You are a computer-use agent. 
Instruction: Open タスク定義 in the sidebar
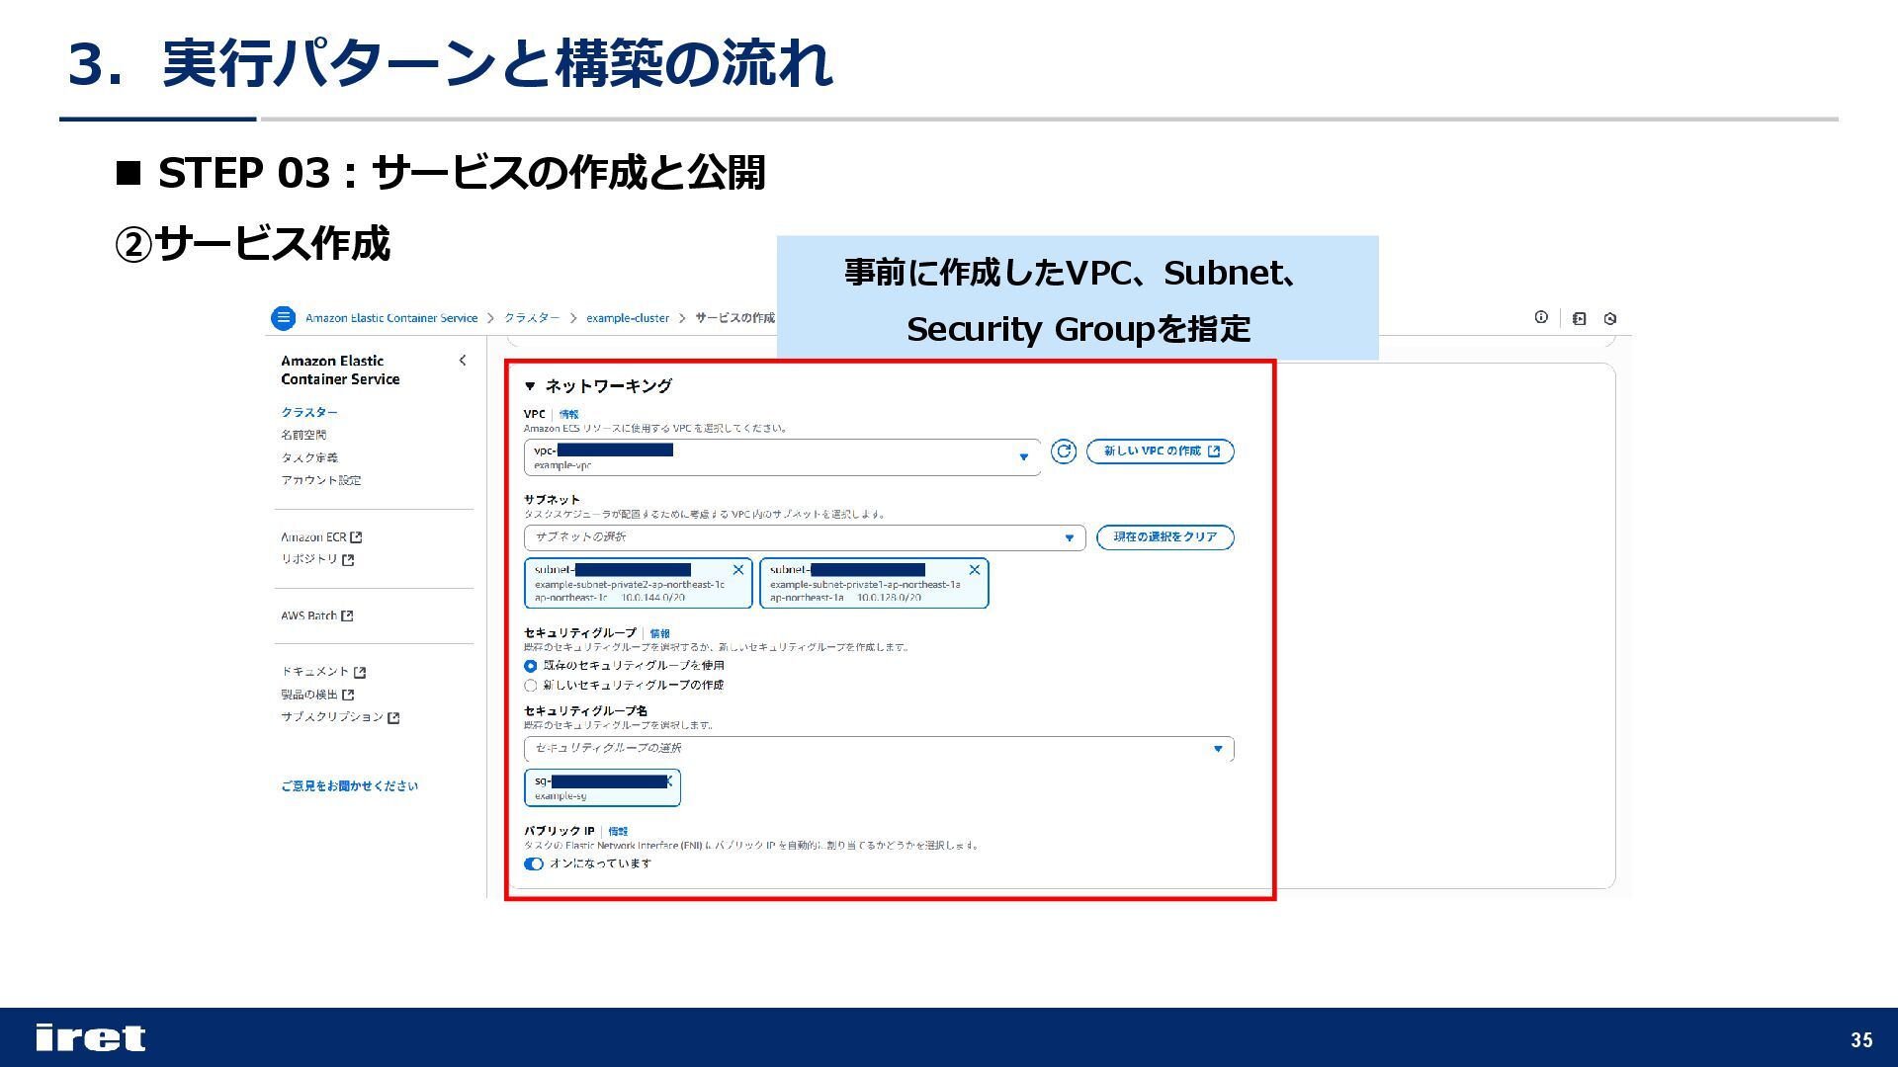point(309,457)
